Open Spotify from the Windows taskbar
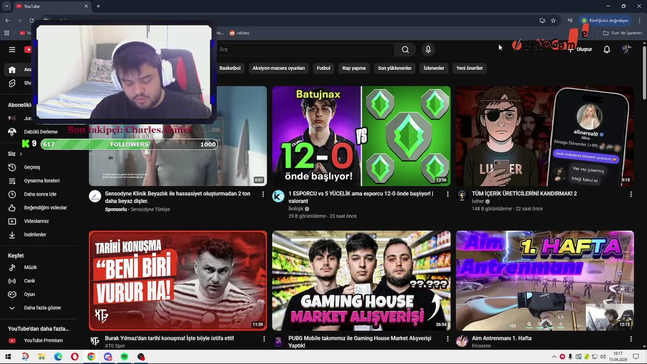647x364 pixels. [x=124, y=357]
